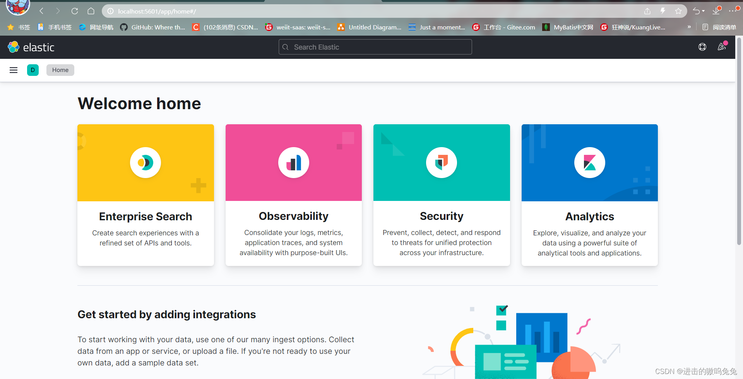
Task: Click the Get started by adding integrations heading
Action: tap(167, 314)
